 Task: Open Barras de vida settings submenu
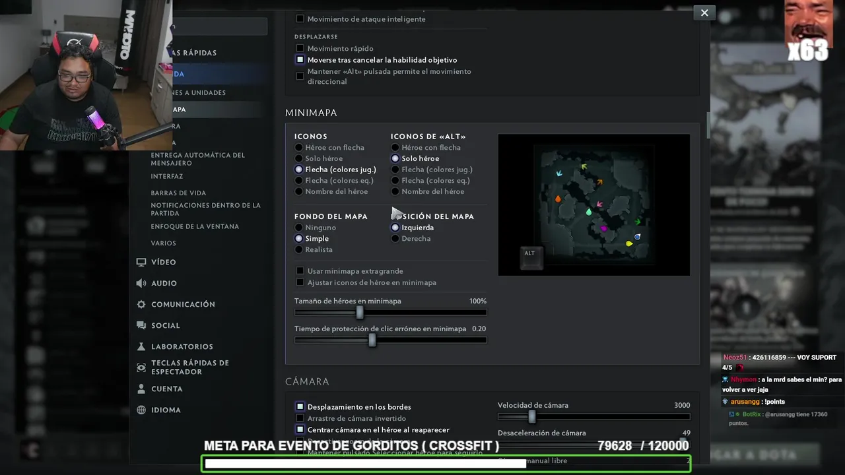[x=178, y=193]
